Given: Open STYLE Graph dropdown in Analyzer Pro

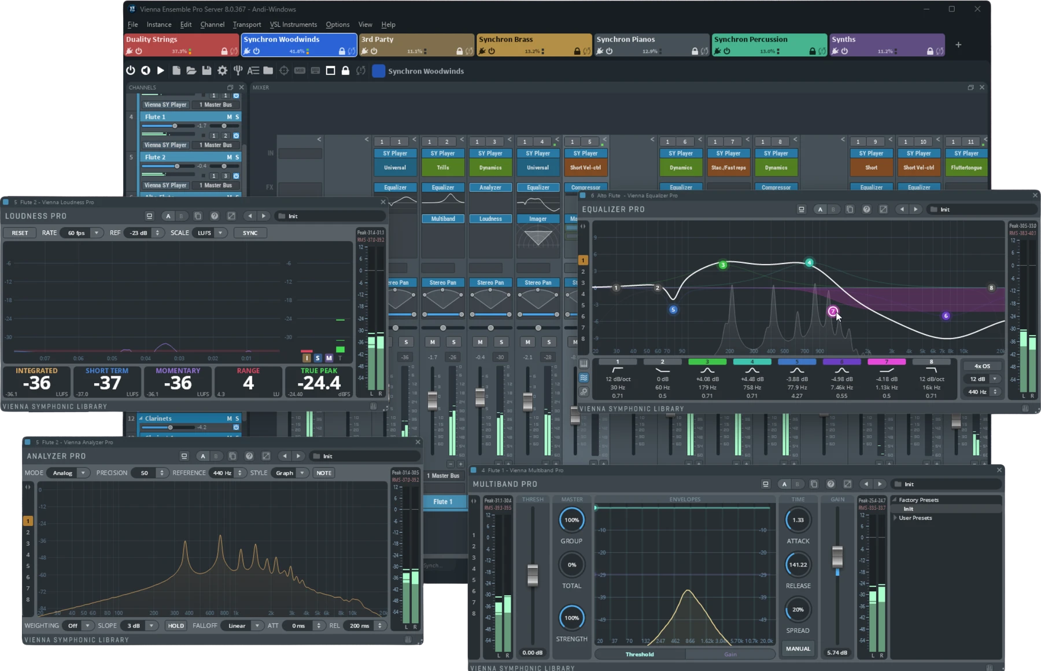Looking at the screenshot, I should click(x=289, y=473).
